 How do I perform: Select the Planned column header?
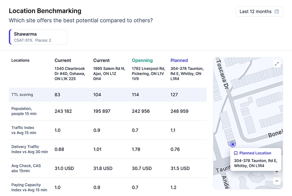click(179, 61)
